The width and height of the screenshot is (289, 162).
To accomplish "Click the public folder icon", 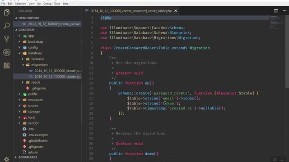I will click(x=24, y=94).
